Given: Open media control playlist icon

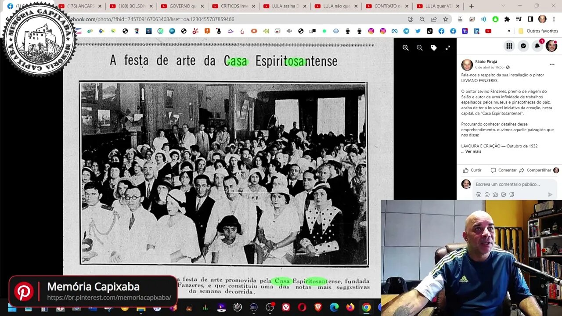Looking at the screenshot, I should (519, 19).
